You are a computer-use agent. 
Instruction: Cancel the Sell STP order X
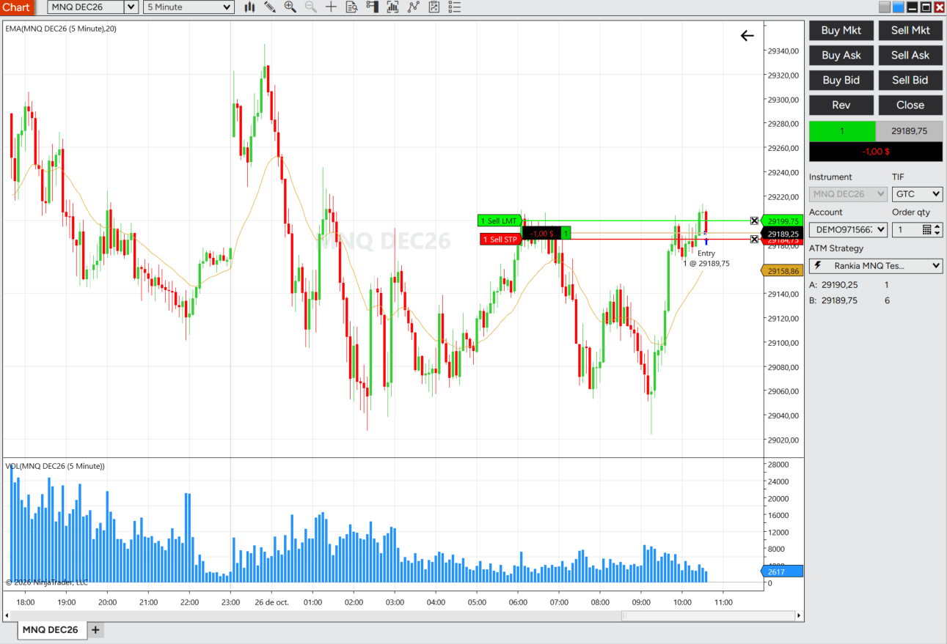tap(754, 239)
